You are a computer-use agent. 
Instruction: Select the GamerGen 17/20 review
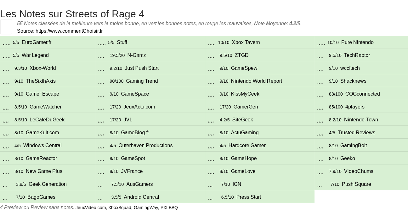[259, 107]
